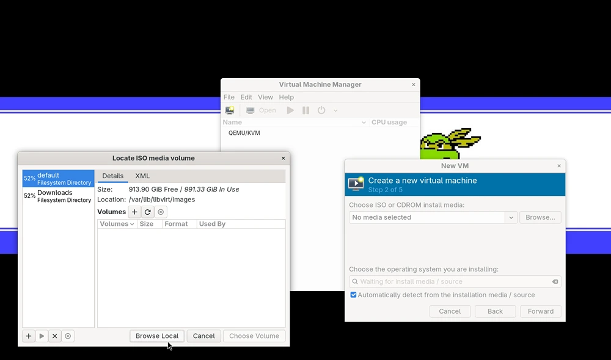Click Cancel in the New VM window
Viewport: 611px width, 360px height.
pyautogui.click(x=450, y=311)
